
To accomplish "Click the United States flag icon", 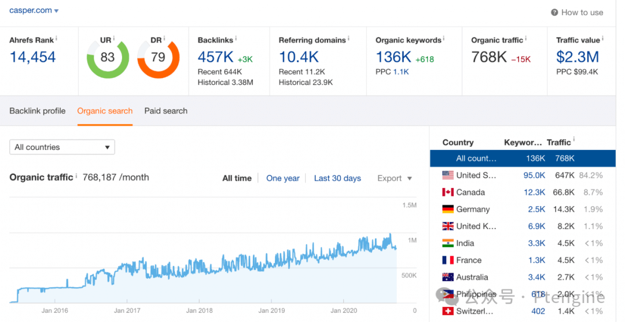I will [447, 175].
